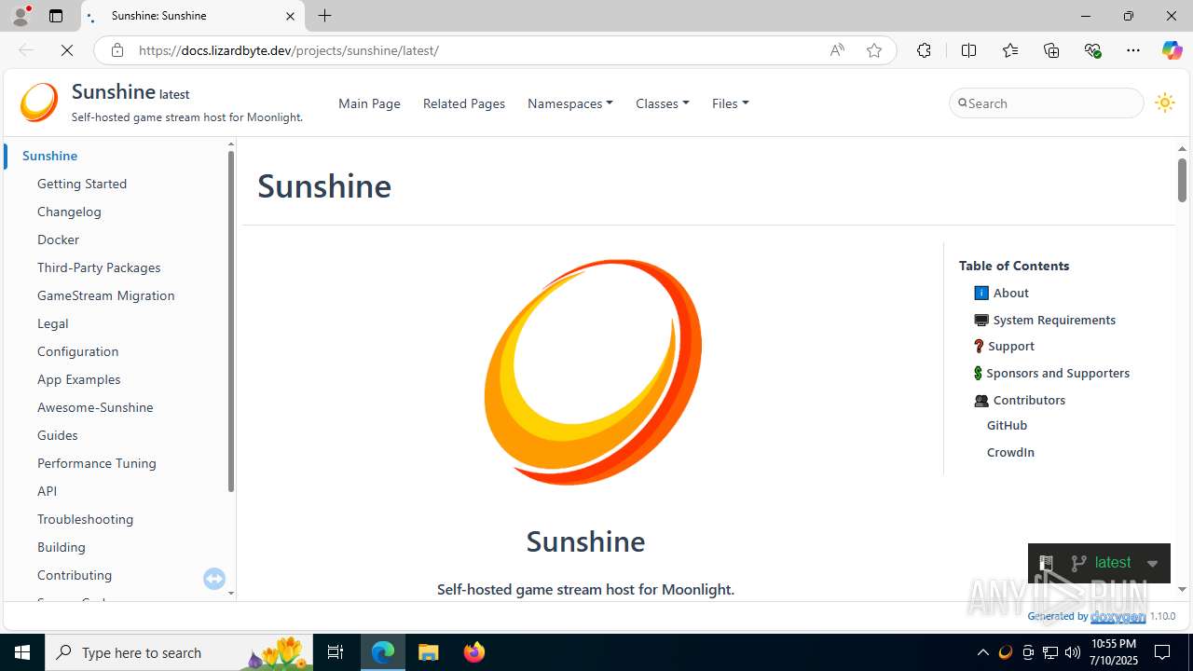Click the System Requirements computer icon
Screen dimensions: 1193x671
pos(981,320)
